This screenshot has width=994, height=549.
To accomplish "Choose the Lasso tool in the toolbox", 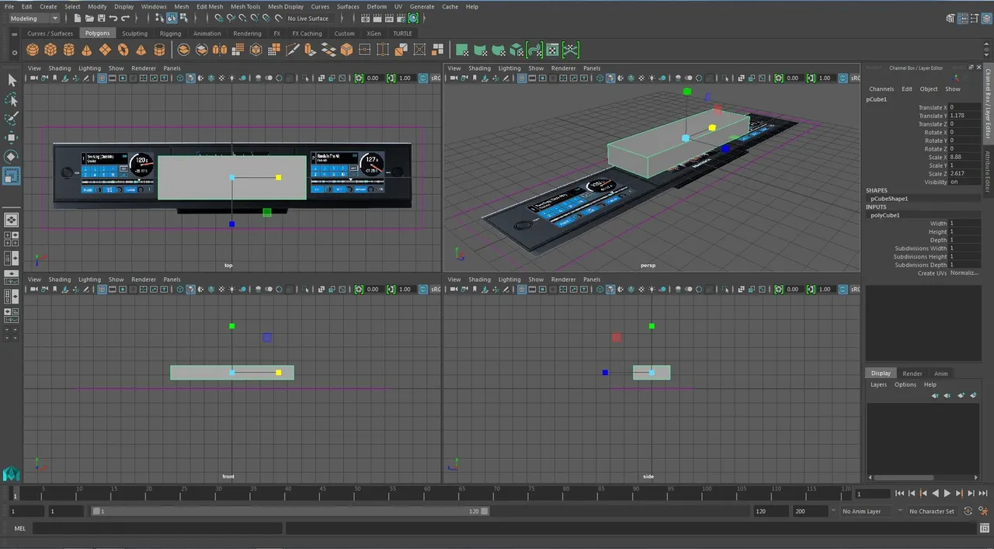I will [12, 99].
